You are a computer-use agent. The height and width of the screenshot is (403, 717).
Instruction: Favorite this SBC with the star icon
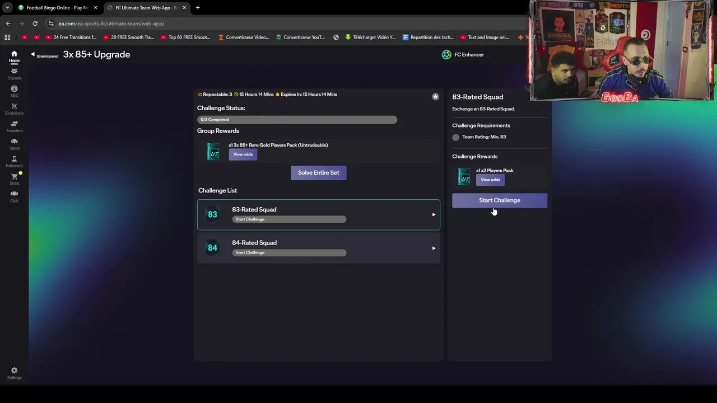coord(435,97)
